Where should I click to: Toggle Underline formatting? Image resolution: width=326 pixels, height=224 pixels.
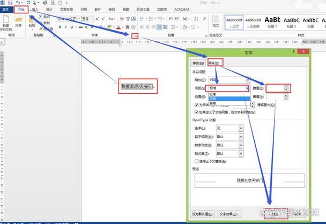(x=72, y=27)
